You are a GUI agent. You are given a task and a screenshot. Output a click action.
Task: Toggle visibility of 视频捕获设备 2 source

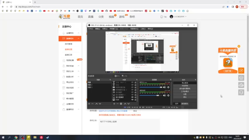pyautogui.click(x=132, y=90)
